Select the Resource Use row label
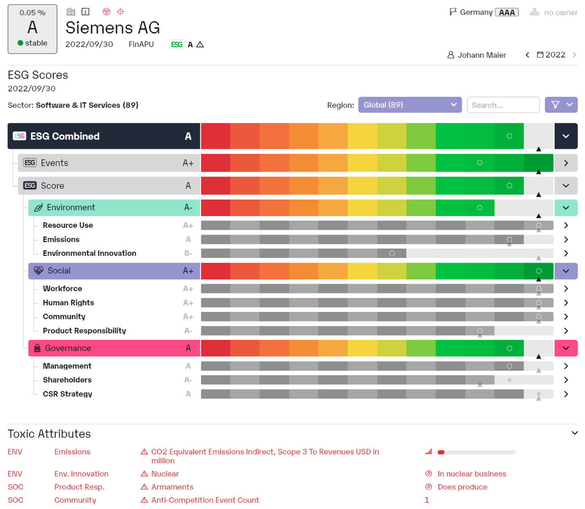The height and width of the screenshot is (509, 585). point(68,226)
